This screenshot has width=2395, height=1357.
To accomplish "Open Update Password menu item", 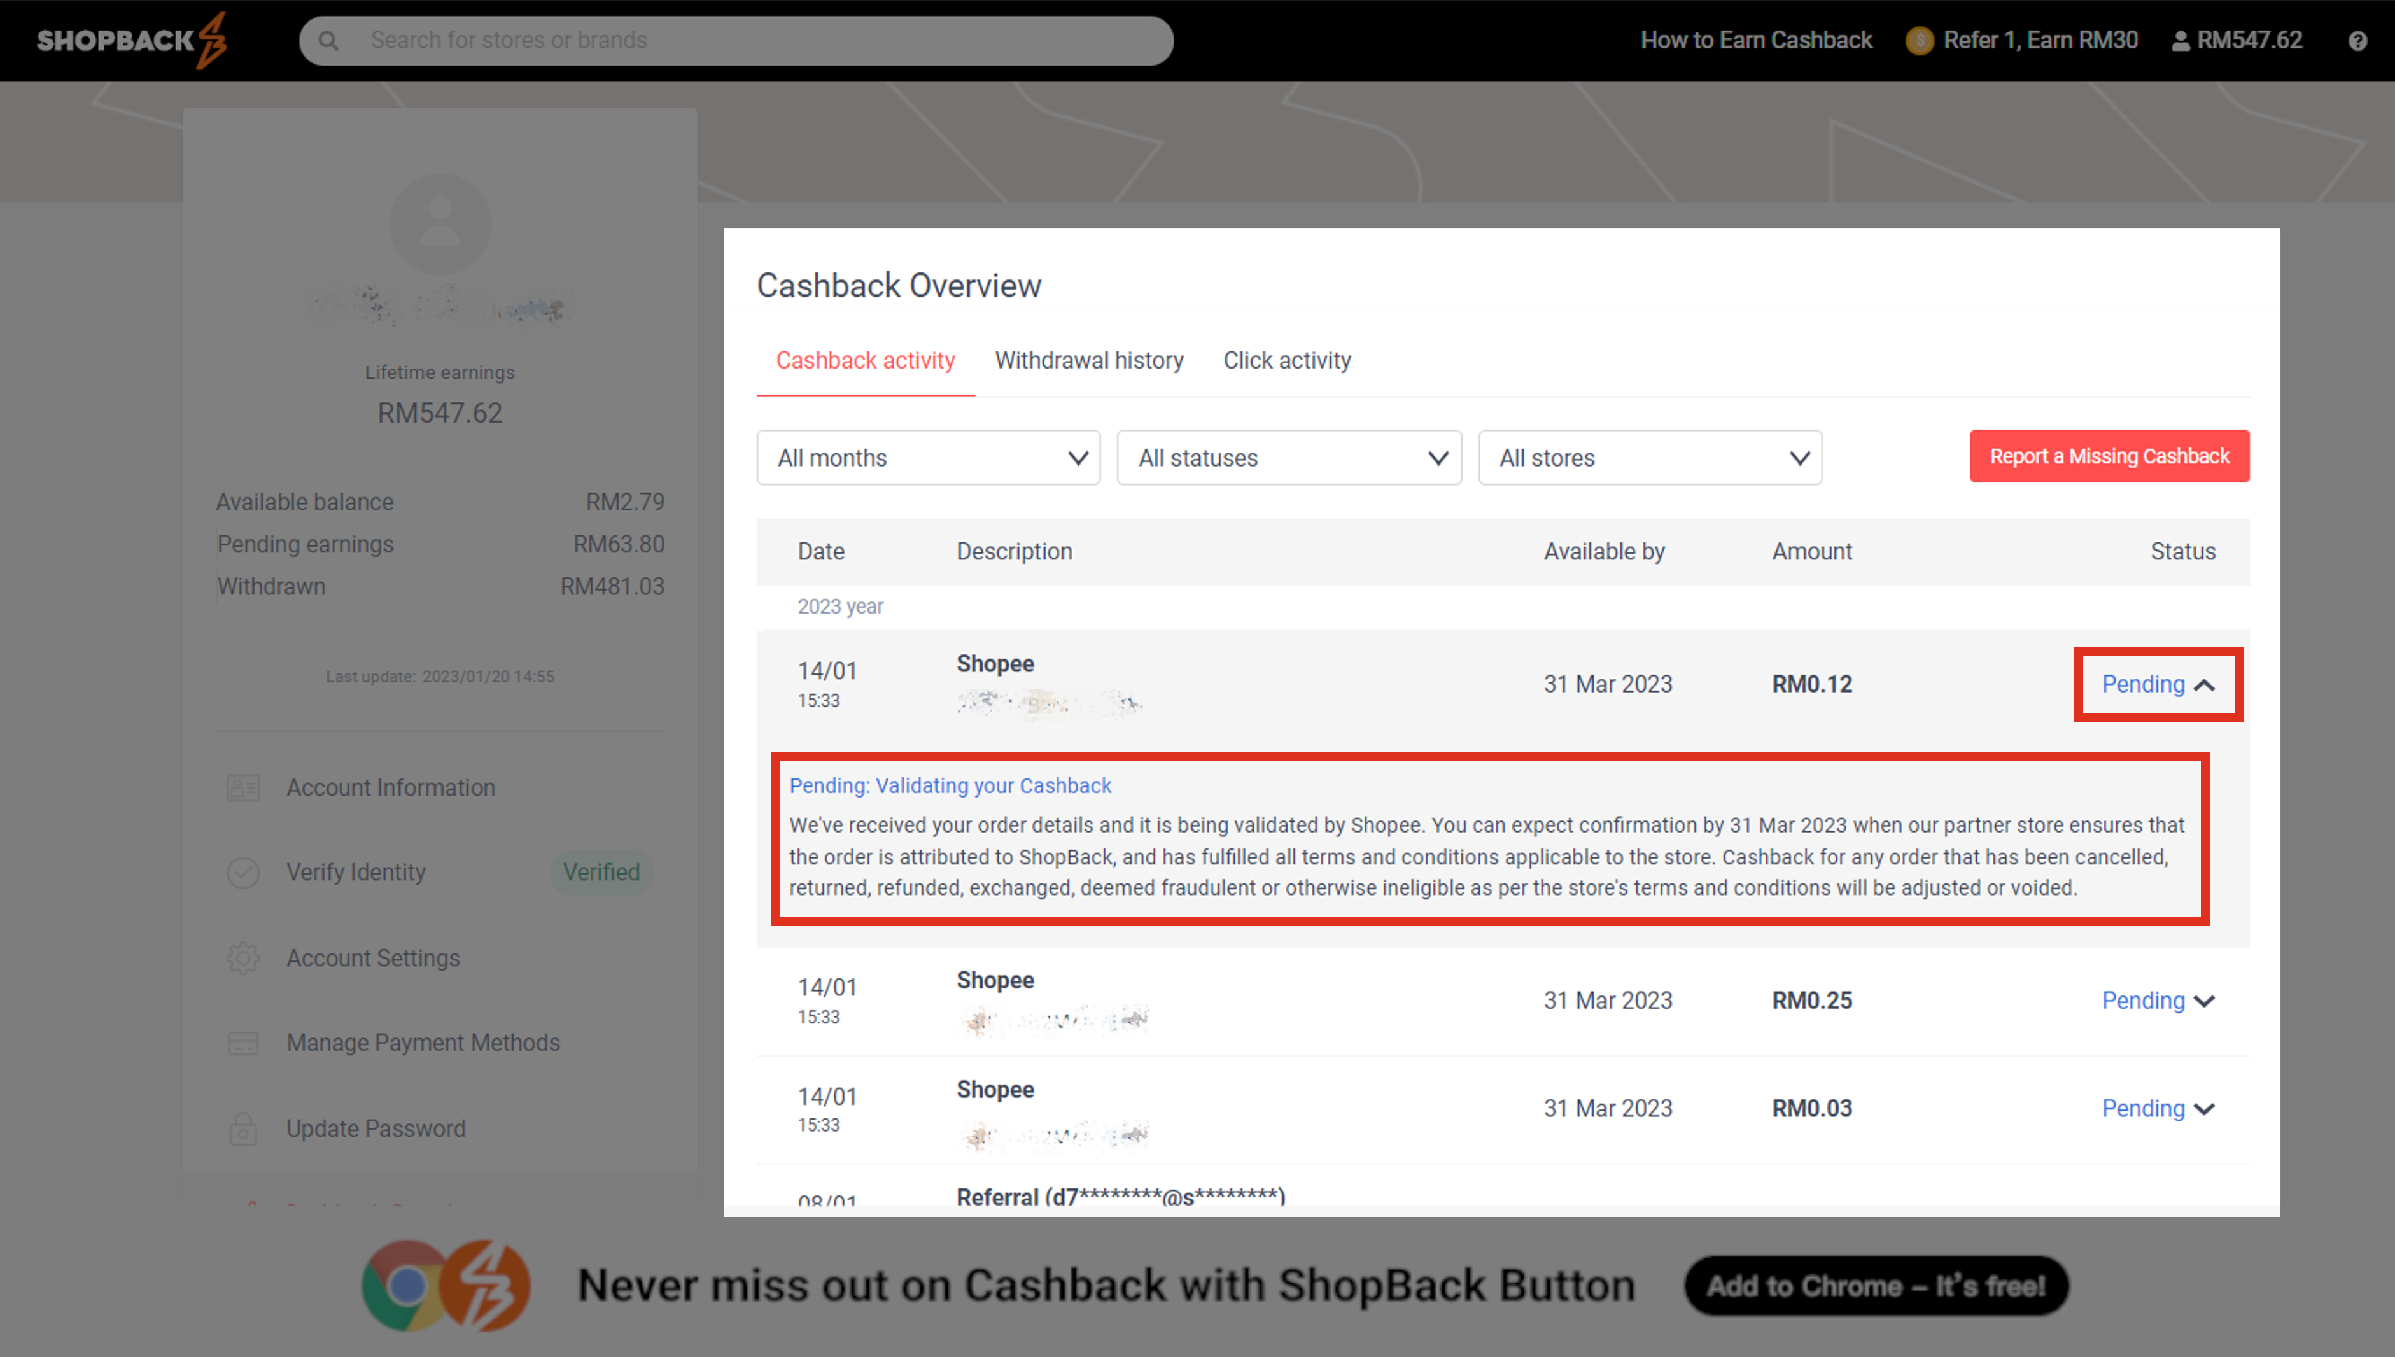I will pos(376,1128).
